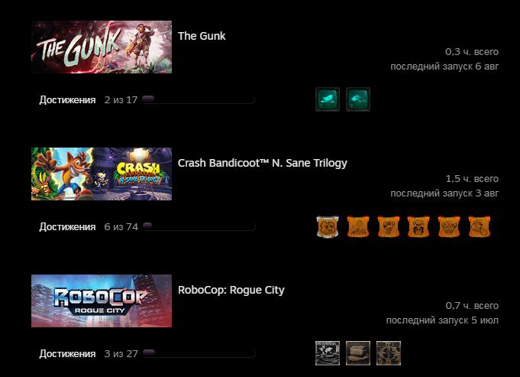
Task: Open RoboCop Rogue City banner image
Action: click(102, 301)
